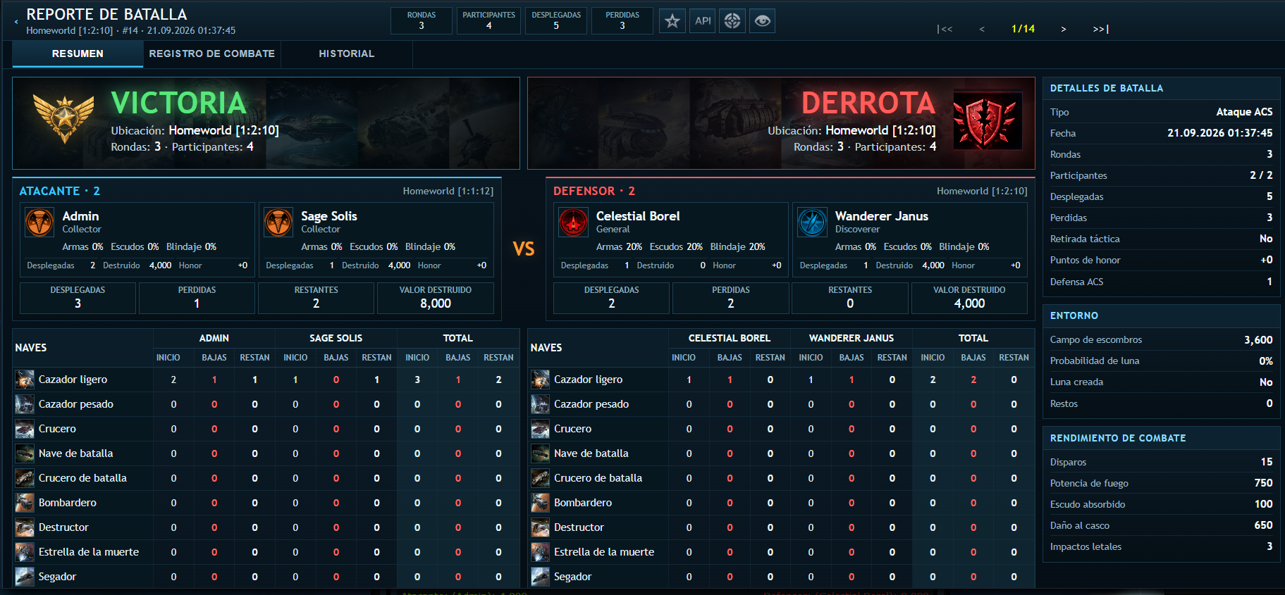Viewport: 1285px width, 595px height.
Task: Click Admin's Collector avatar icon
Action: click(39, 223)
